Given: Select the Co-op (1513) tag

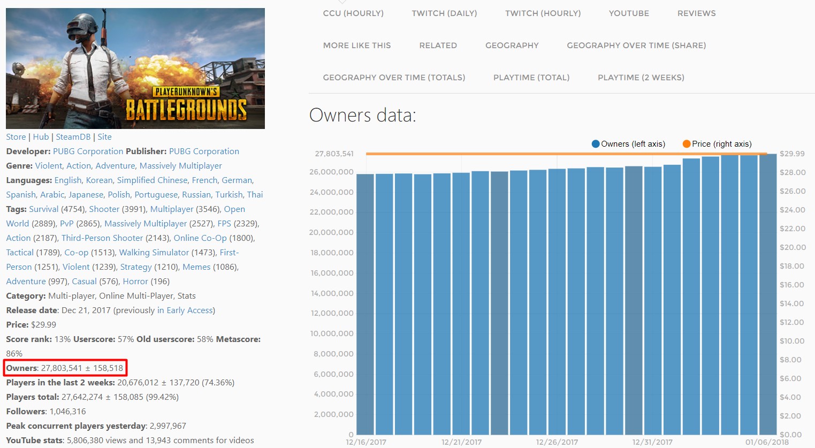Looking at the screenshot, I should pos(77,253).
